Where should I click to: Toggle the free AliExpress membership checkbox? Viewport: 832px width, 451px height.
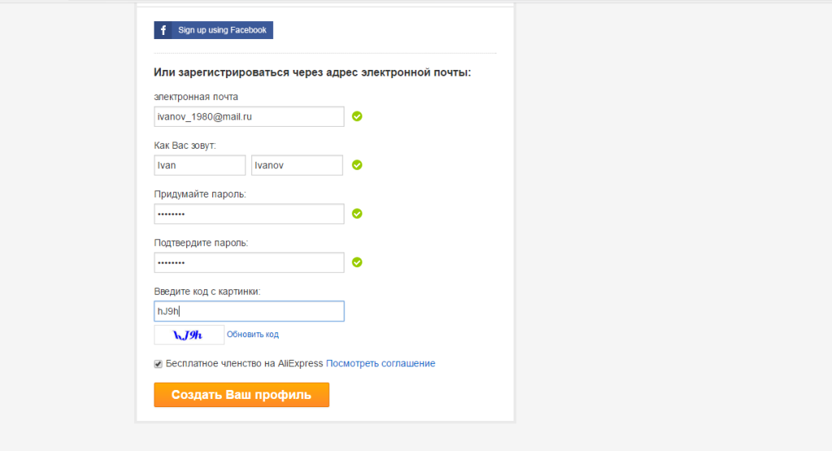coord(158,364)
